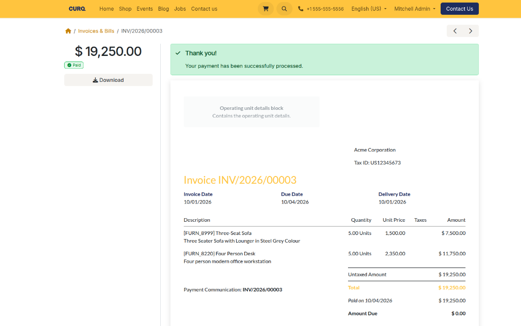This screenshot has height=326, width=521.
Task: Click Delivery Date value 10/01/2026
Action: [x=392, y=202]
